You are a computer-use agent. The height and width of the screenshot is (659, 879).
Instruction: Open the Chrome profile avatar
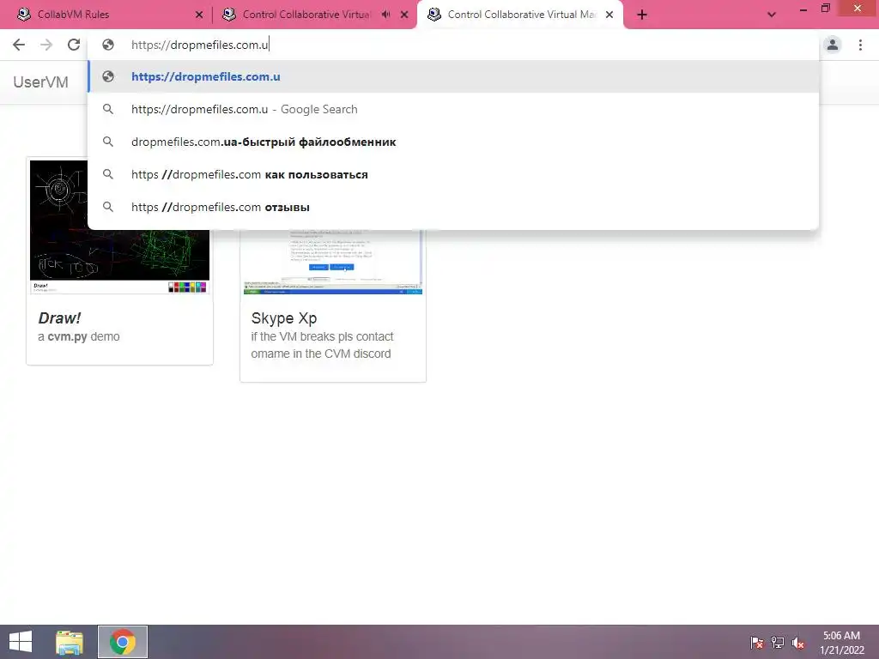click(x=833, y=45)
